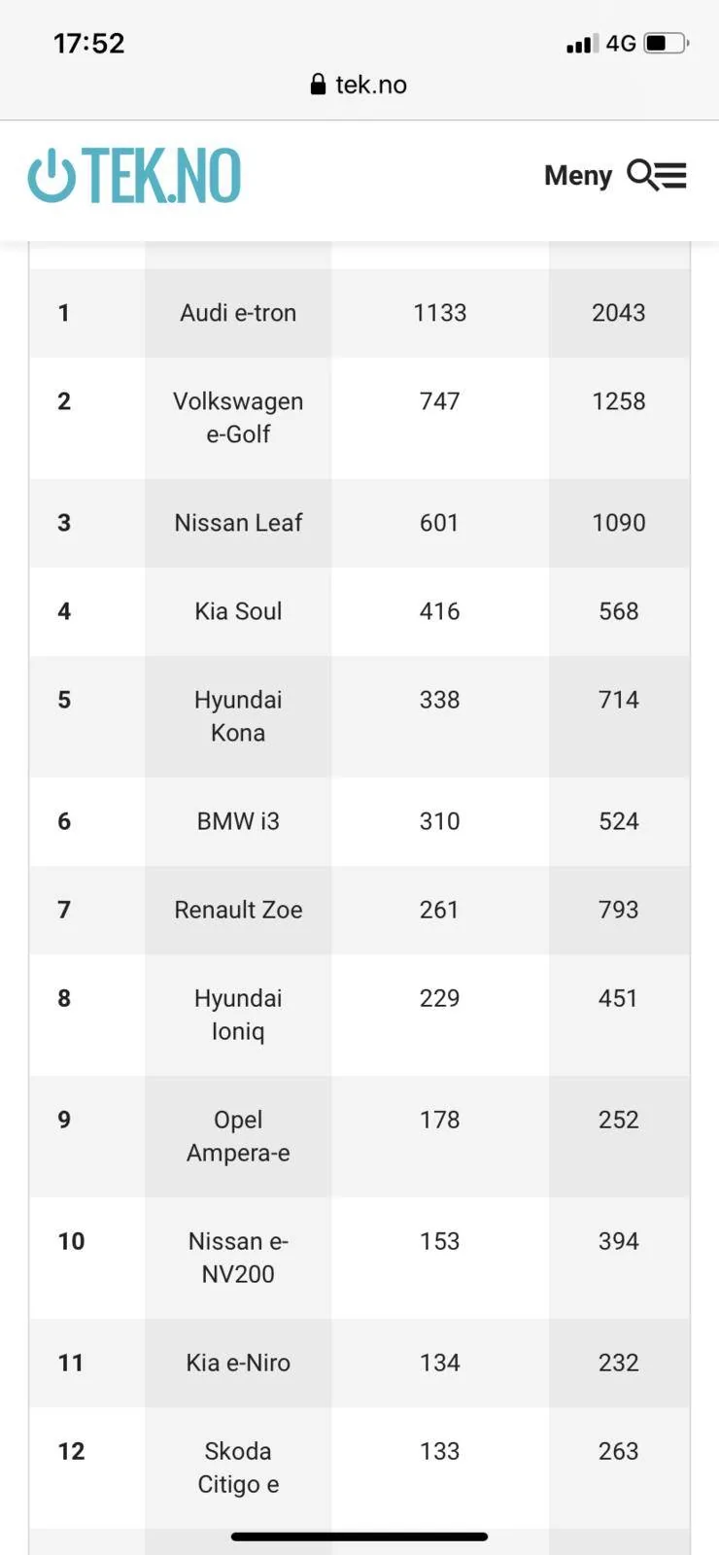Screen dimensions: 719x1555
Task: Open the Meny search hamburger icon
Action: [x=657, y=175]
